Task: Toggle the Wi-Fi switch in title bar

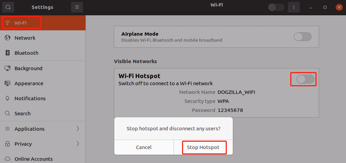Action: [276, 7]
